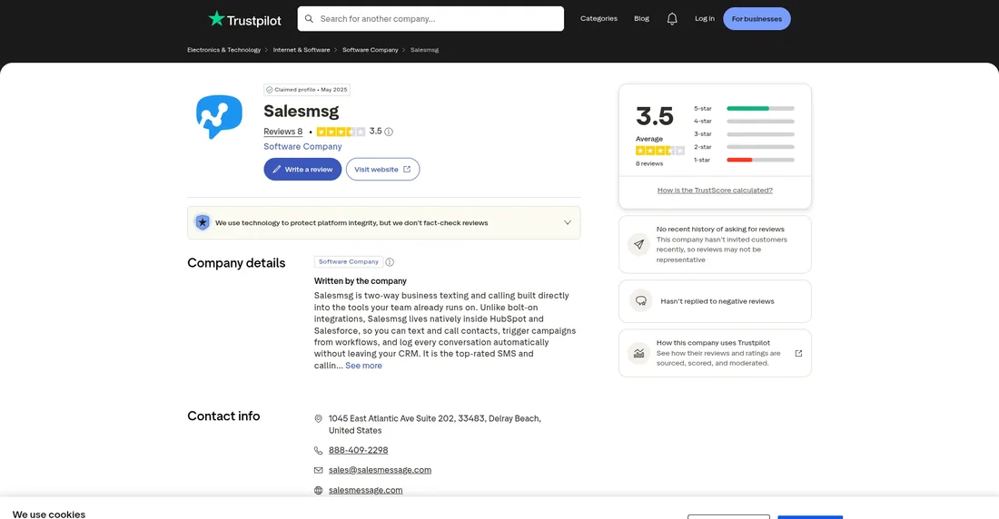Go to Internet & Software breadcrumb
This screenshot has height=519, width=999.
pos(302,50)
